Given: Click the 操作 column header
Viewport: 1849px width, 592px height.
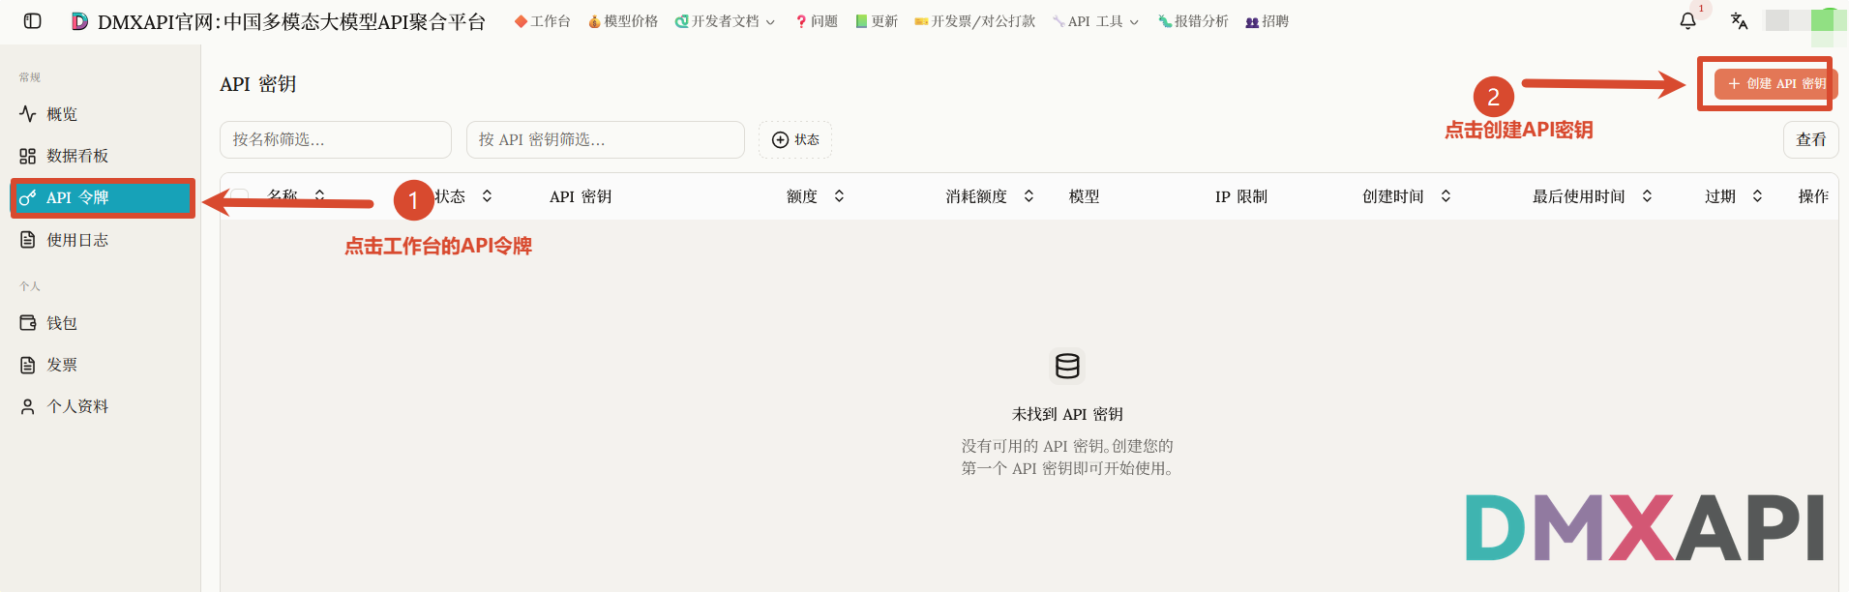Looking at the screenshot, I should (1813, 196).
